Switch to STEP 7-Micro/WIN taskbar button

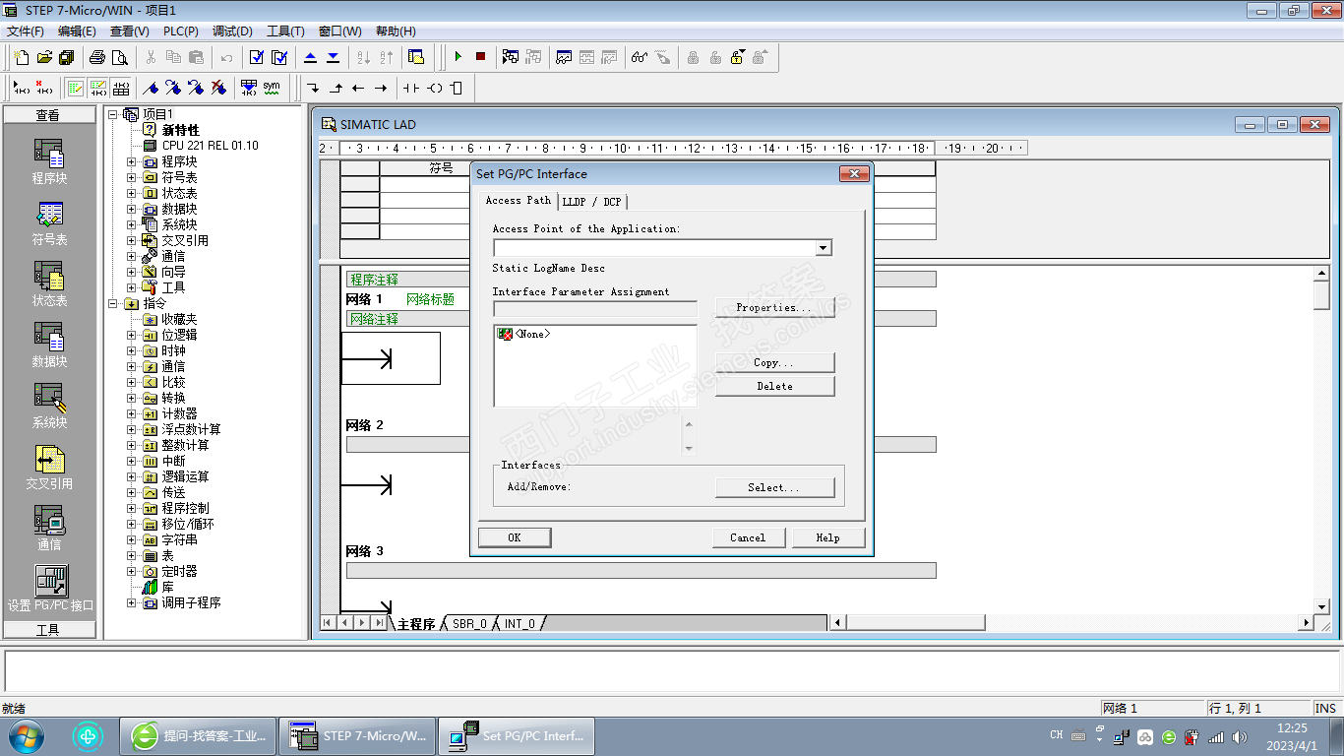[358, 735]
